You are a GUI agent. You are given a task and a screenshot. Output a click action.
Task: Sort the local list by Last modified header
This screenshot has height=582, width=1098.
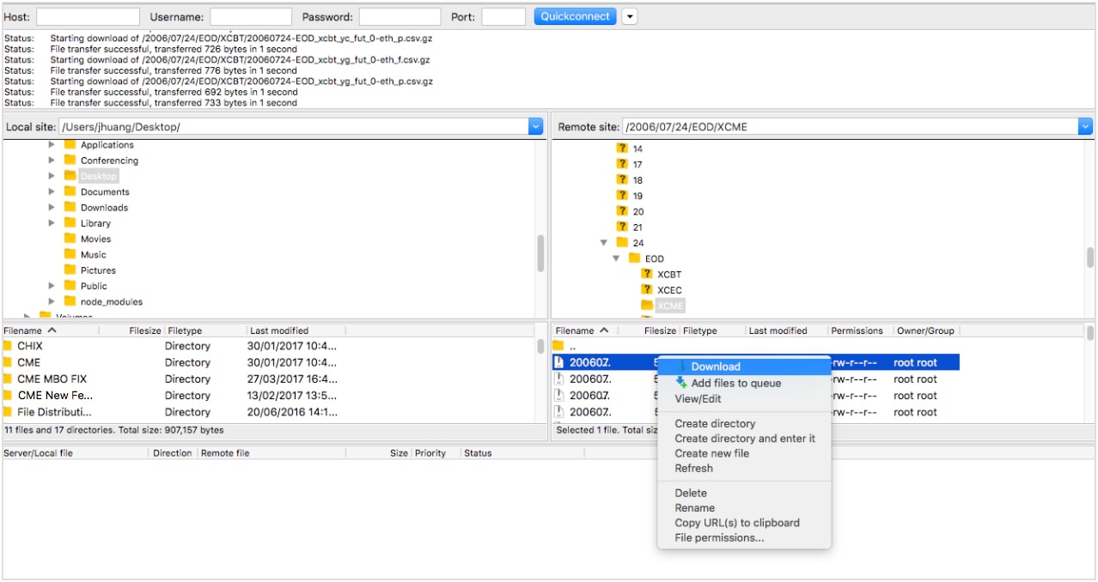279,330
